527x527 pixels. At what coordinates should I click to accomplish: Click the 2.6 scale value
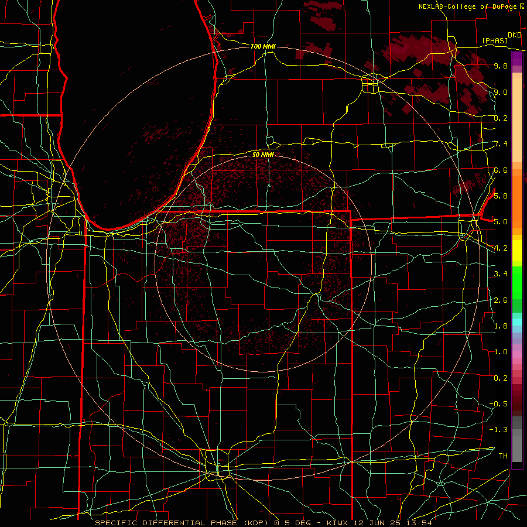tap(501, 300)
